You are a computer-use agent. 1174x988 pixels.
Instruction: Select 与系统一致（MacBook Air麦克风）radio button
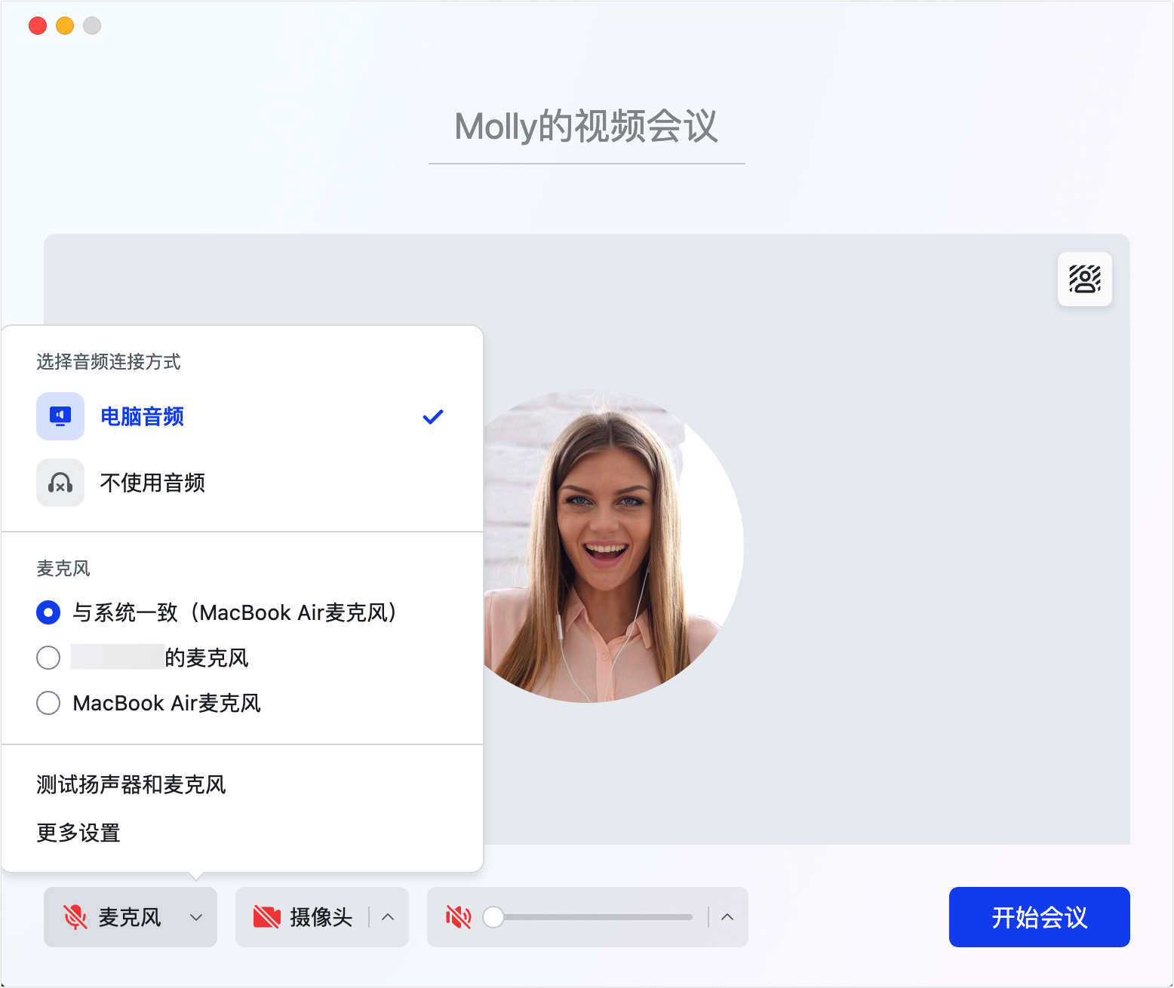click(48, 612)
